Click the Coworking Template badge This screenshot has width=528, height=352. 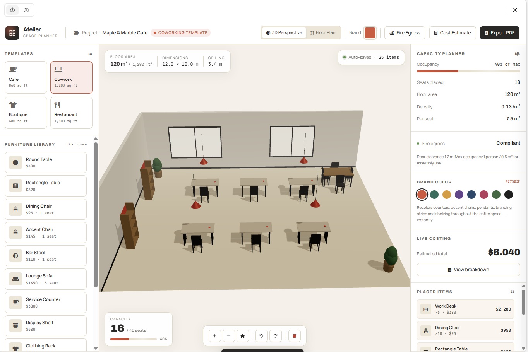(180, 33)
